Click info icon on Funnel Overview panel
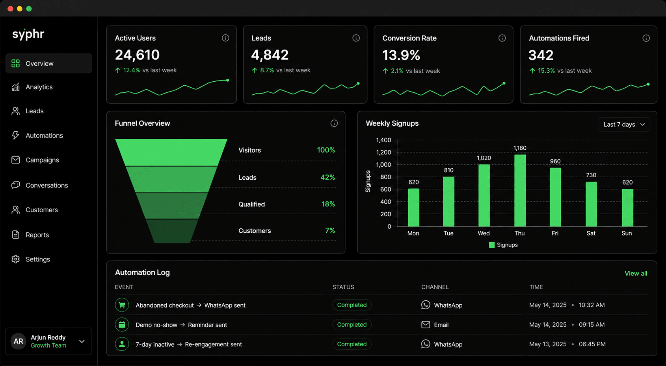This screenshot has height=366, width=666. coord(334,123)
